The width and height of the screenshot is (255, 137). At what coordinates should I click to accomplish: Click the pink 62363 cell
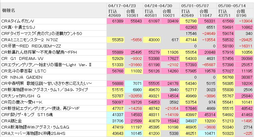pyautogui.click(x=189, y=27)
